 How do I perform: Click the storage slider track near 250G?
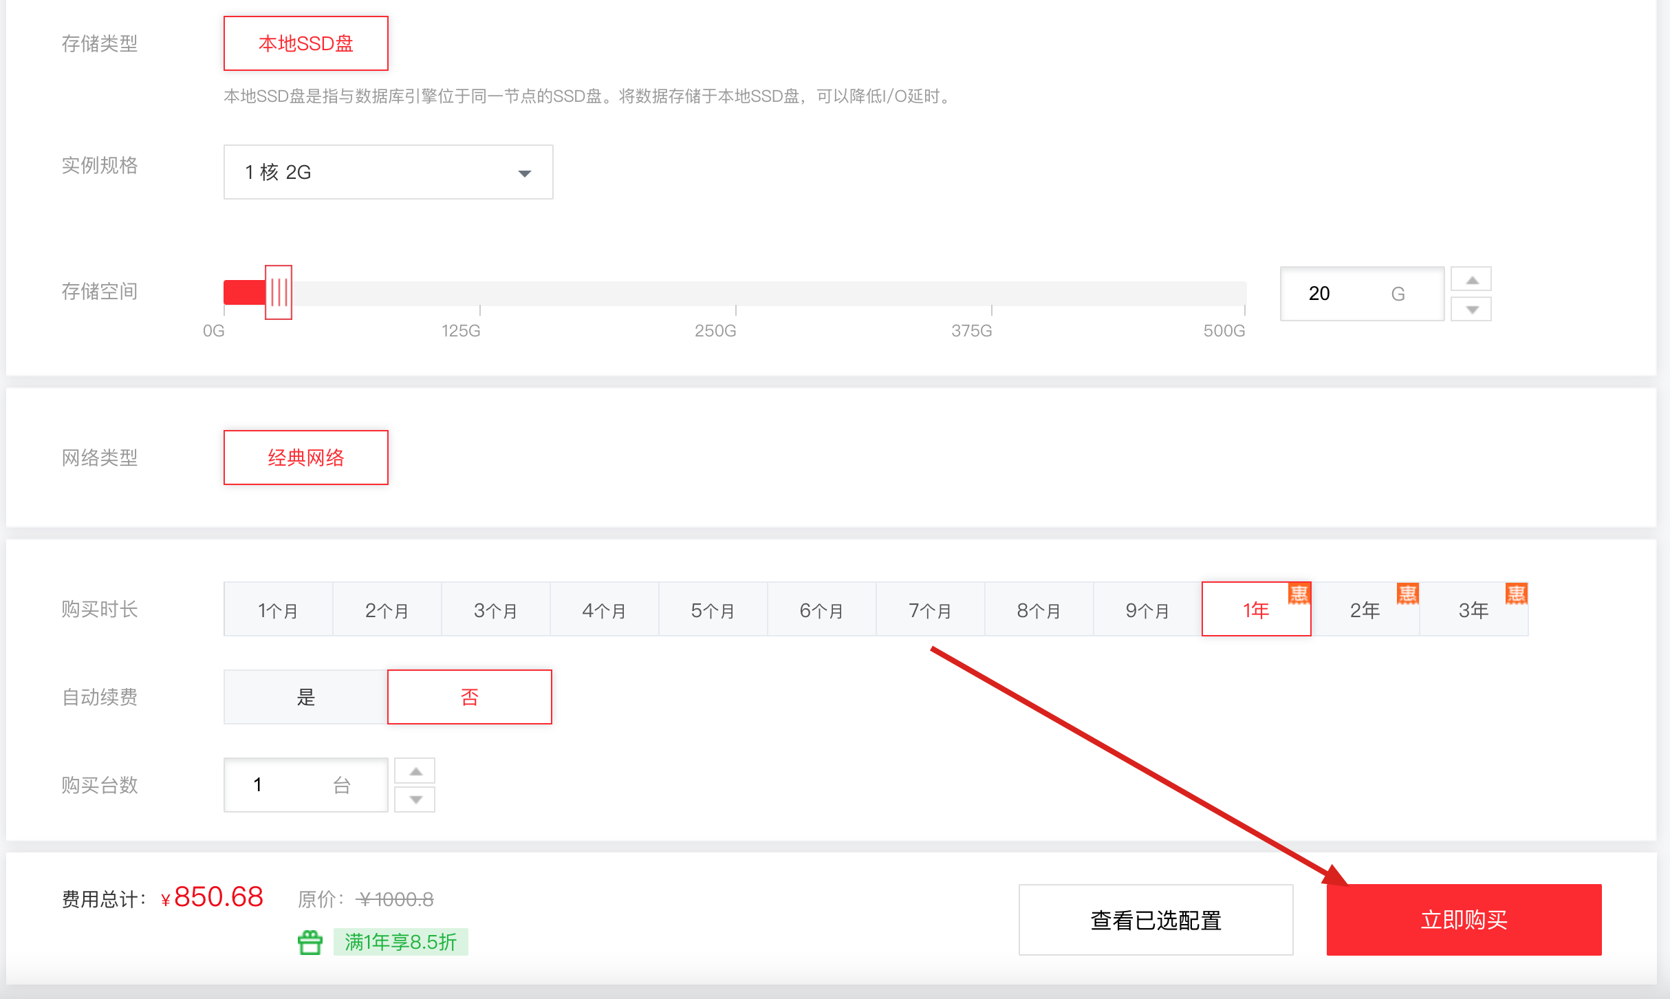(735, 293)
